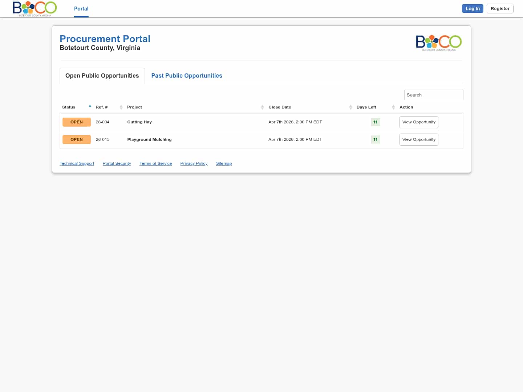Click the sort chevrons next to Ref. #
This screenshot has height=392, width=523.
pyautogui.click(x=121, y=107)
